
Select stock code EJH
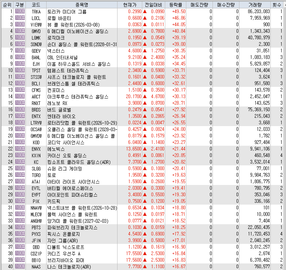pos(36,64)
